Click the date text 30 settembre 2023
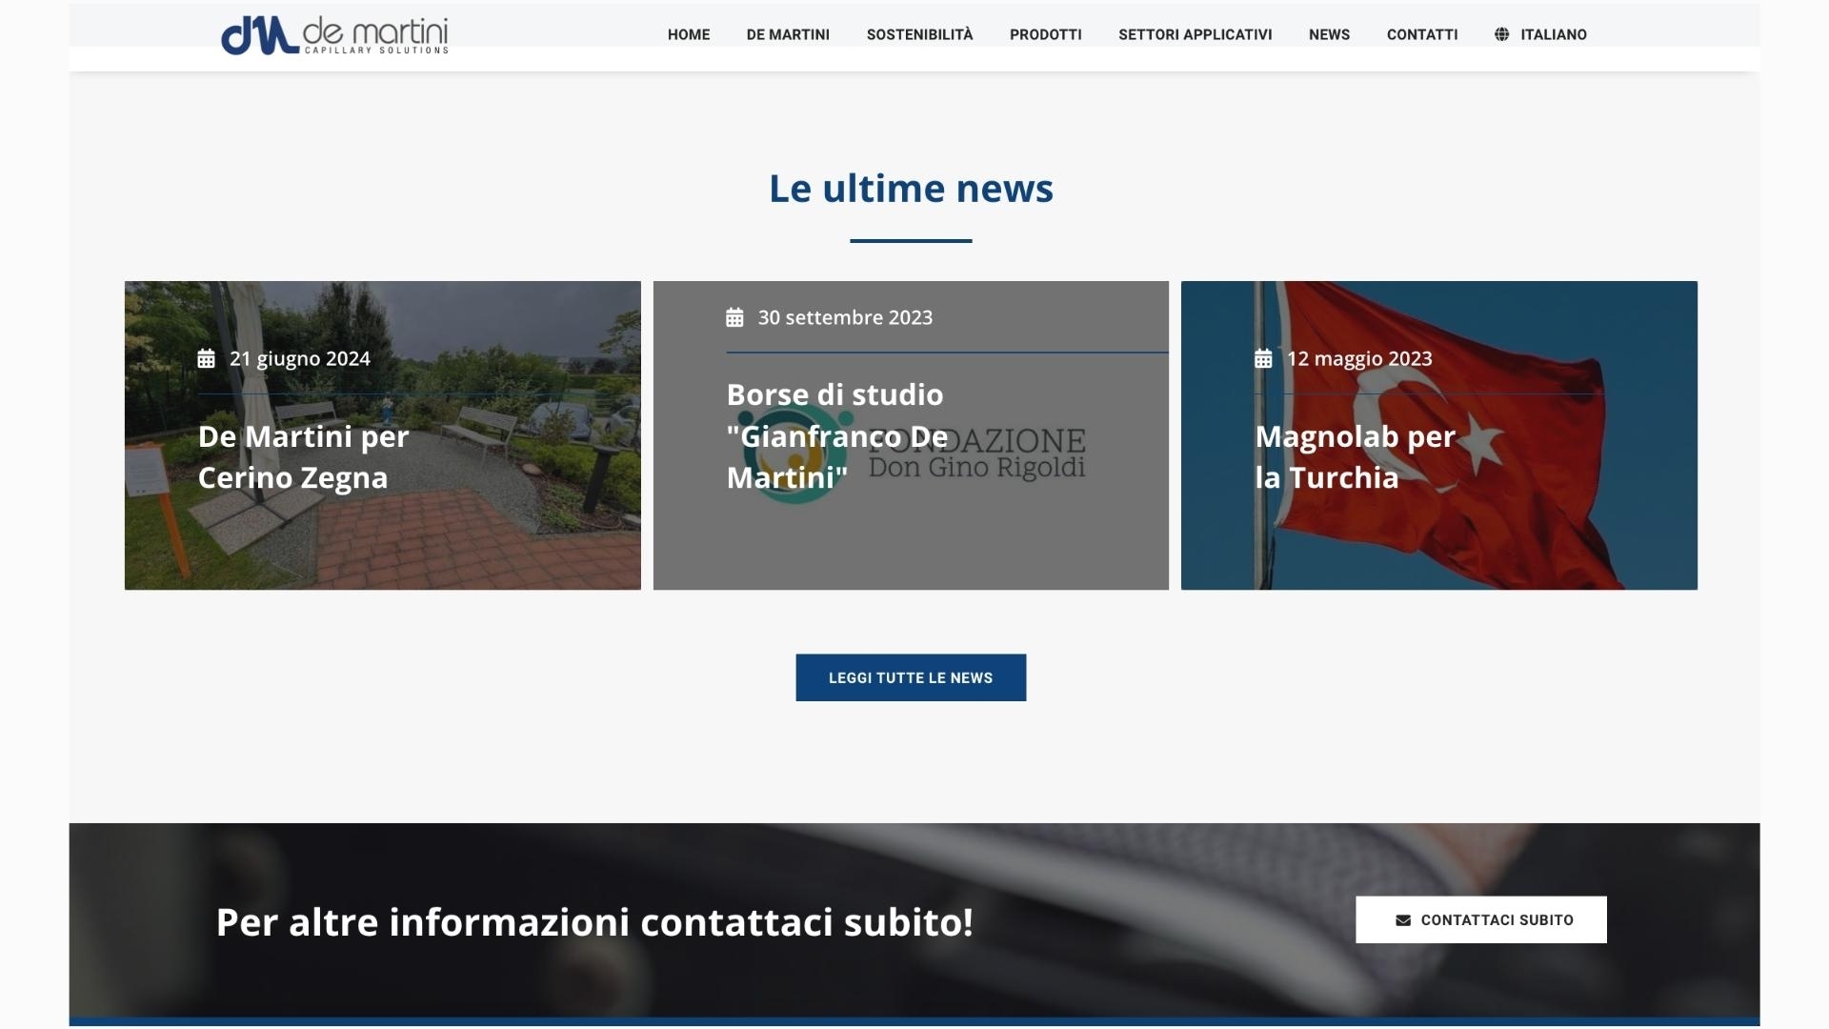This screenshot has width=1829, height=1029. pyautogui.click(x=845, y=318)
